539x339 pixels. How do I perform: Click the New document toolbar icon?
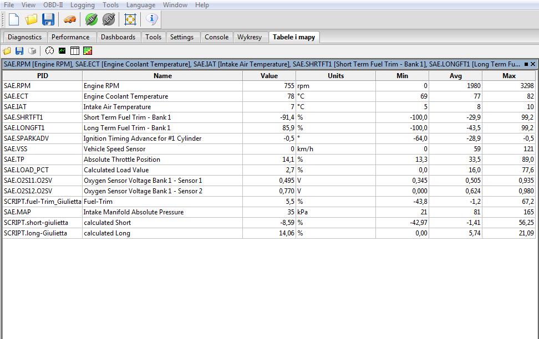point(14,19)
